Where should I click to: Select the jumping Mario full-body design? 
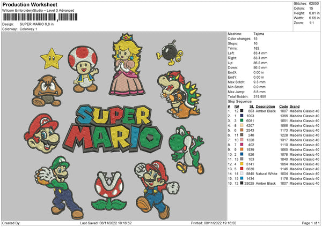point(157,190)
